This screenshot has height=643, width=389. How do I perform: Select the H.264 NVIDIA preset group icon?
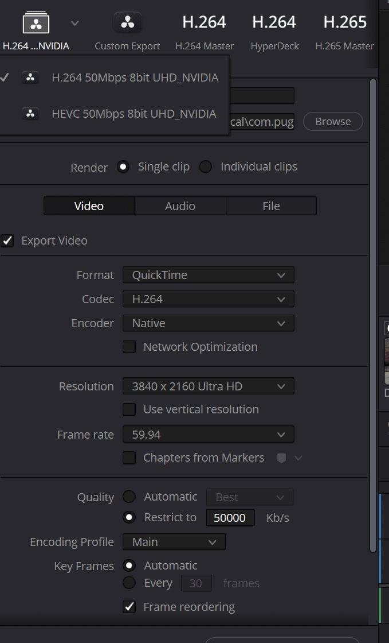[x=36, y=22]
